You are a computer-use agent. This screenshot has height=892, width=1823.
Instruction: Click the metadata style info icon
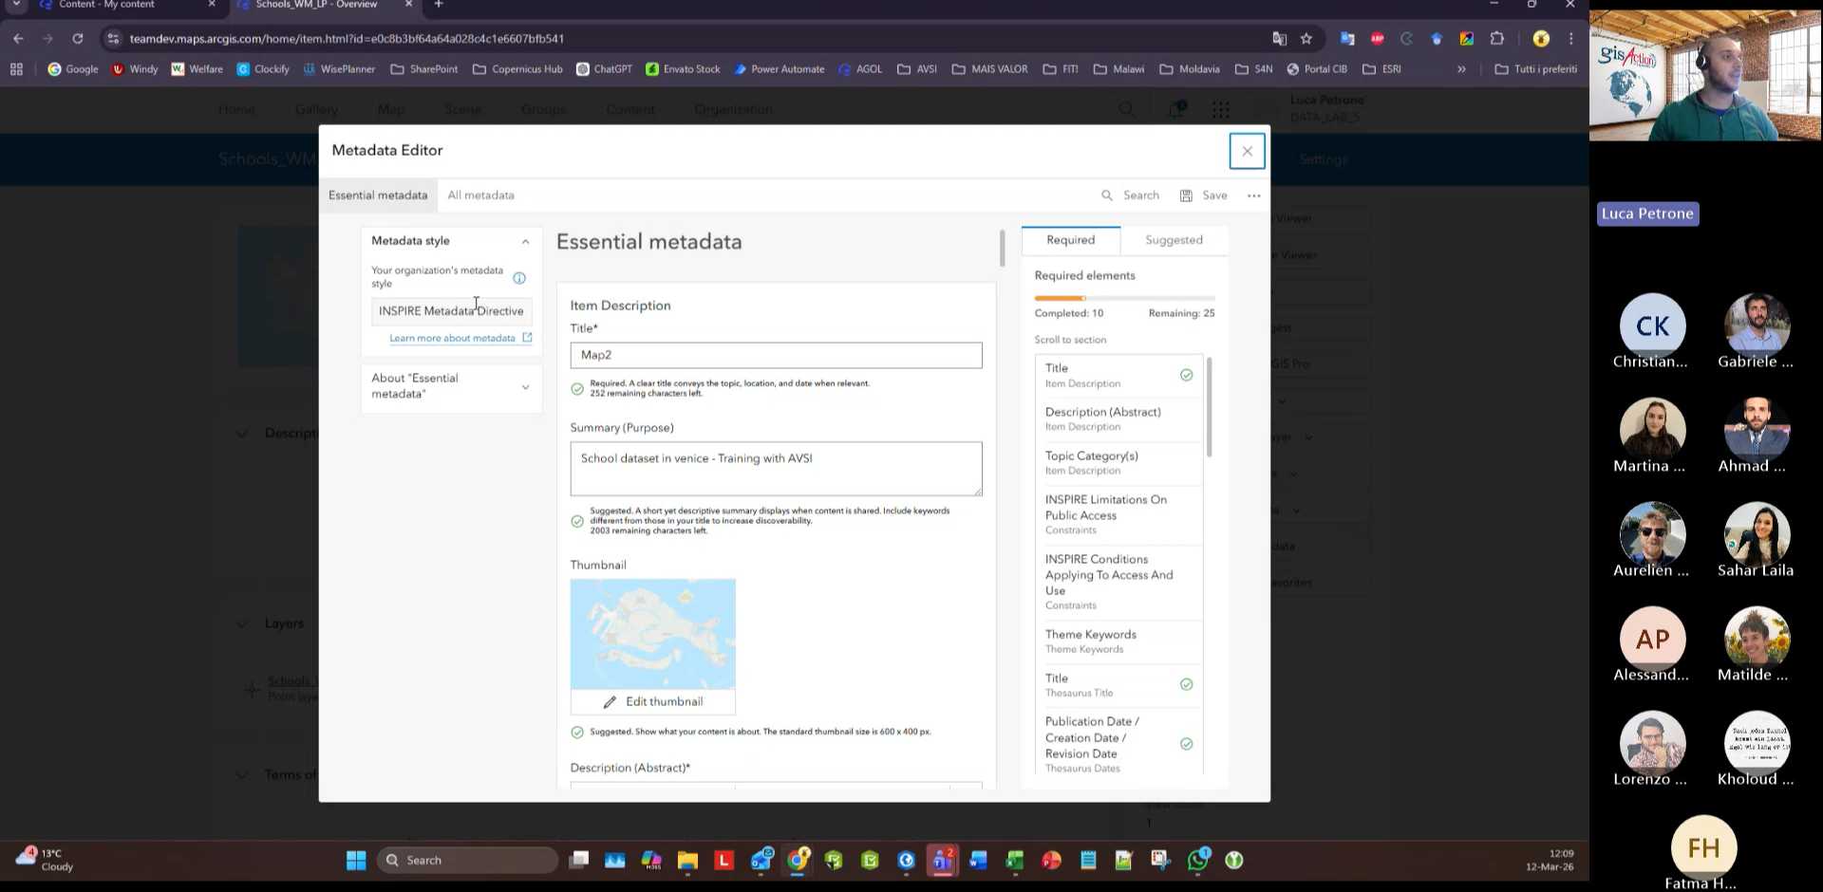tap(519, 278)
